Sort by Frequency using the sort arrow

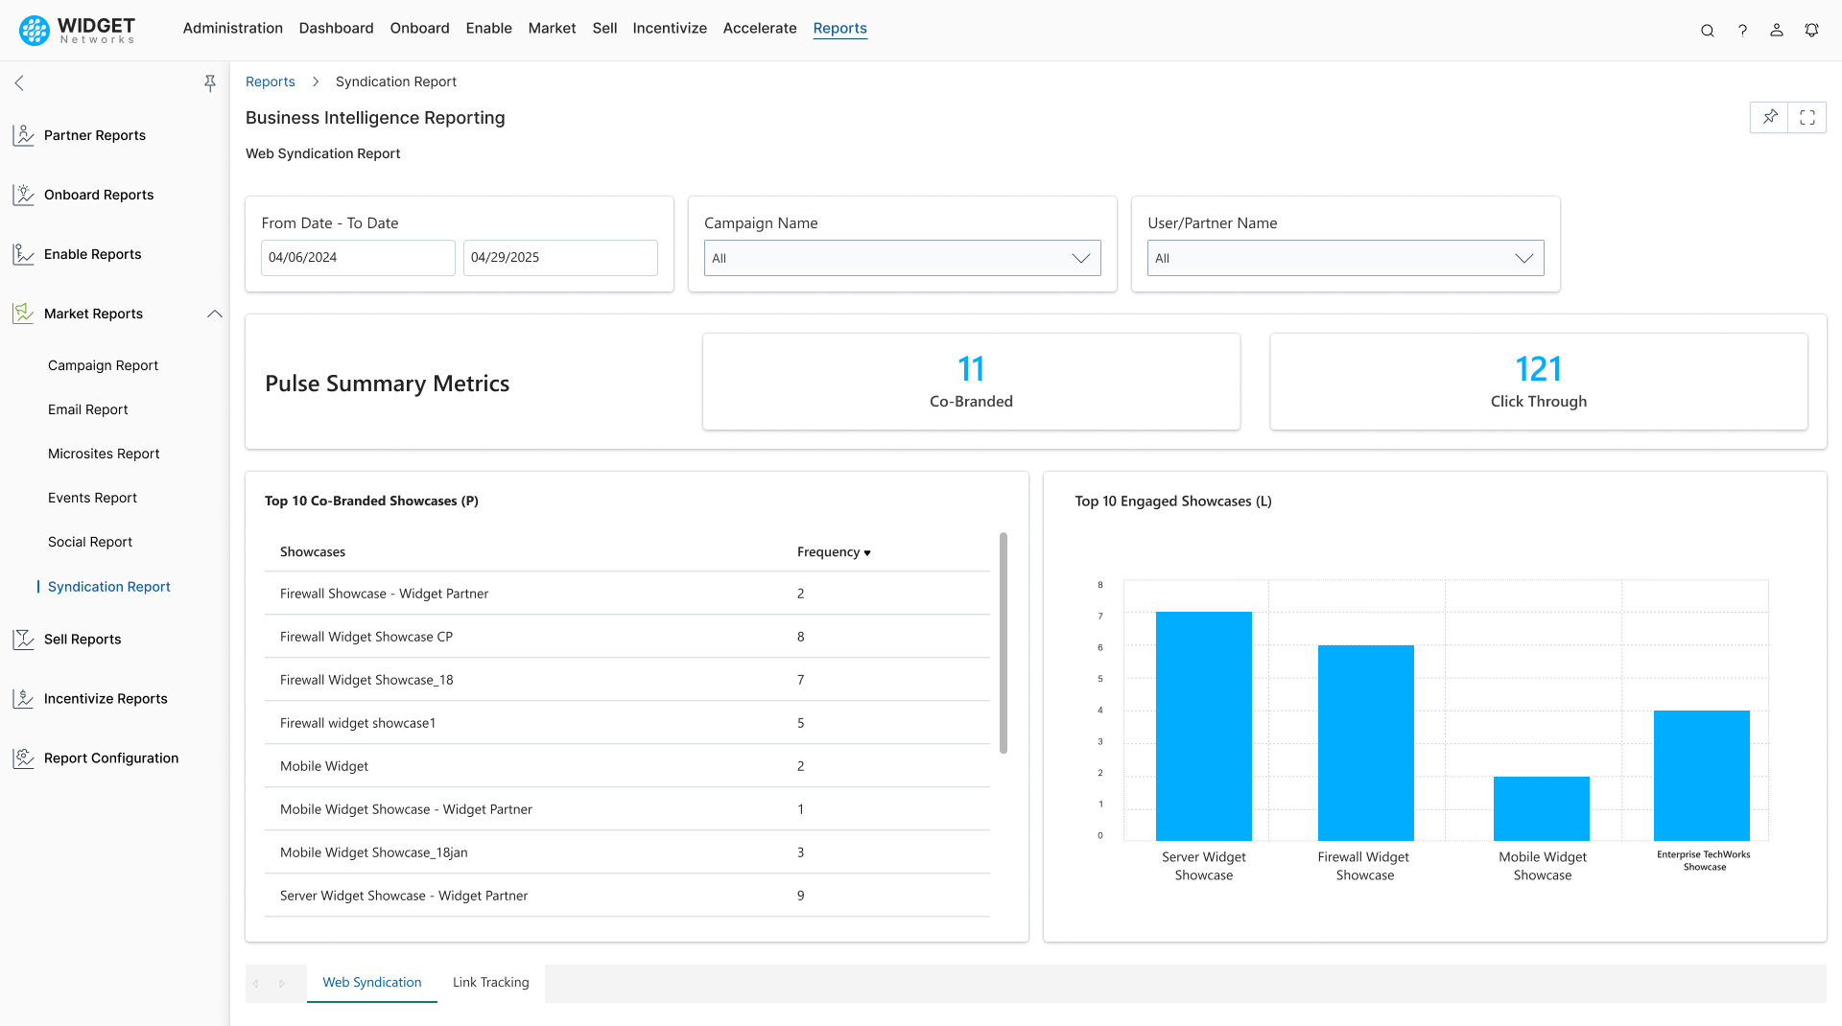coord(867,552)
